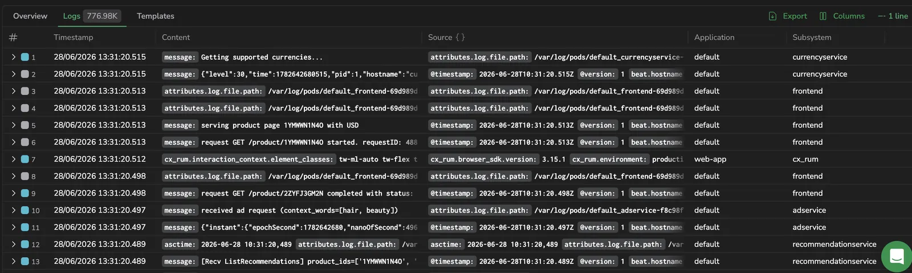Image resolution: width=912 pixels, height=273 pixels.
Task: Change the 1 line display setting
Action: coord(893,16)
